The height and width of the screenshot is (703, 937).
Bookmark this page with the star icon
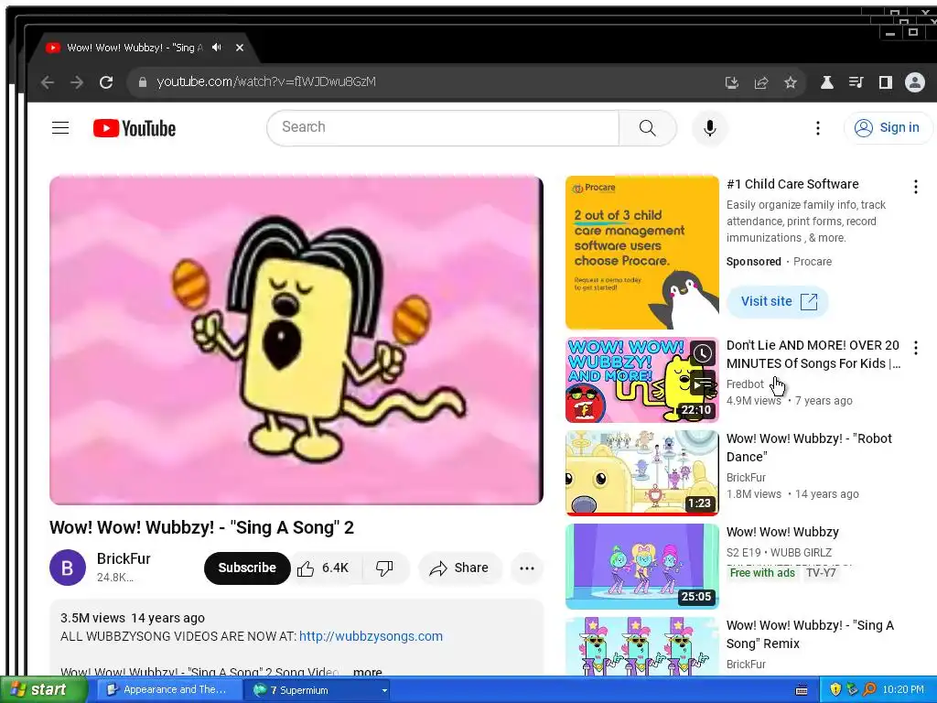[790, 82]
